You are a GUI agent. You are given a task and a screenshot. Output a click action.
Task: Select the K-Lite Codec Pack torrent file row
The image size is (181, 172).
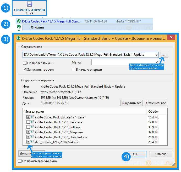tap(84, 21)
